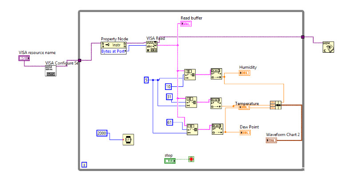Select the String Subset node wired to constant 61
This screenshot has width=355, height=175.
coord(192,129)
